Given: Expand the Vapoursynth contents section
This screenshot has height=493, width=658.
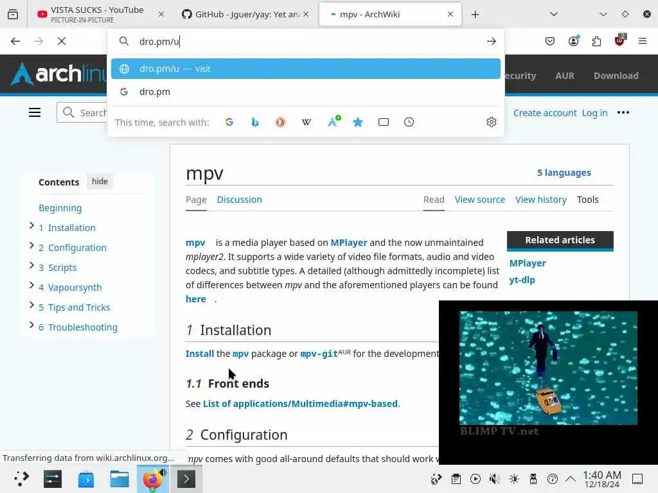Looking at the screenshot, I should pos(31,286).
